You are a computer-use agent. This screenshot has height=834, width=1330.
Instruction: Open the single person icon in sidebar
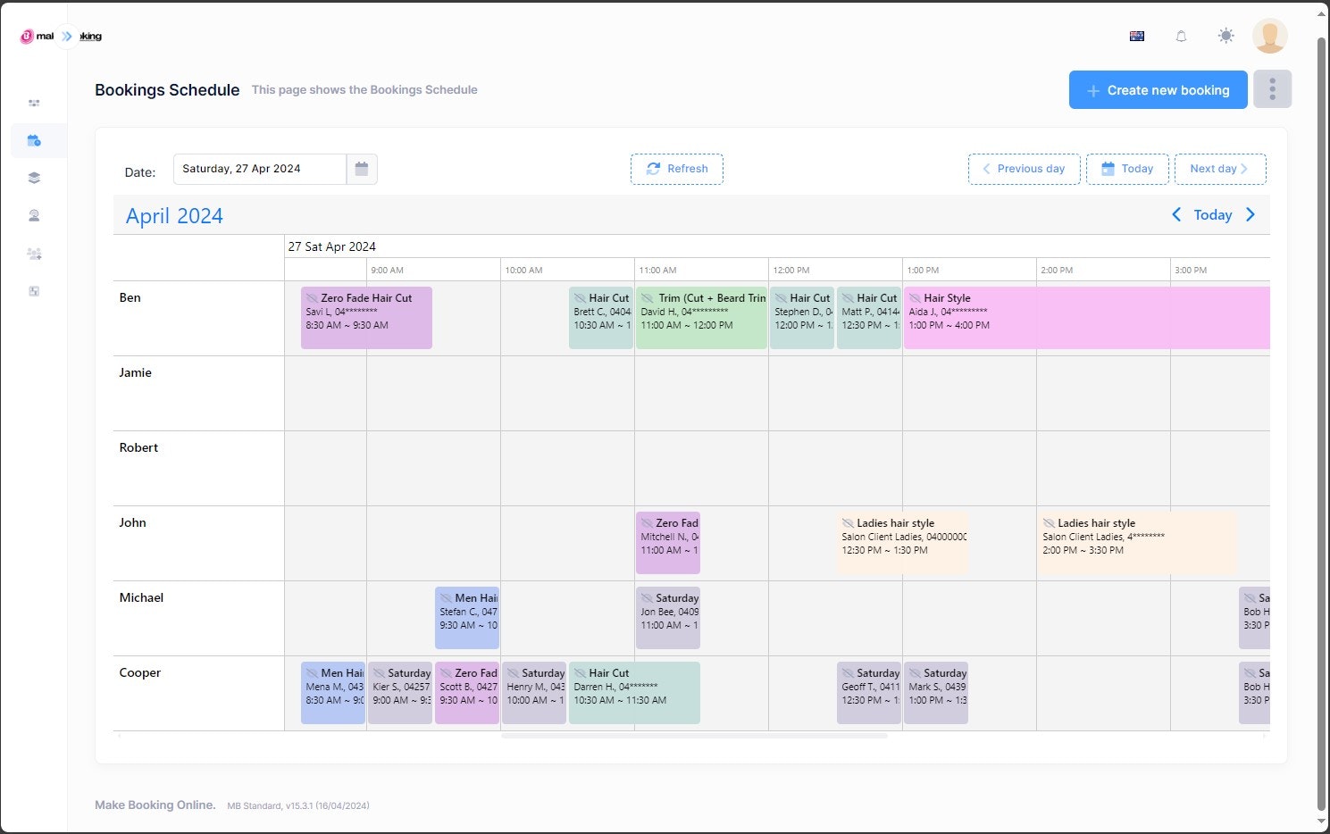pyautogui.click(x=34, y=215)
